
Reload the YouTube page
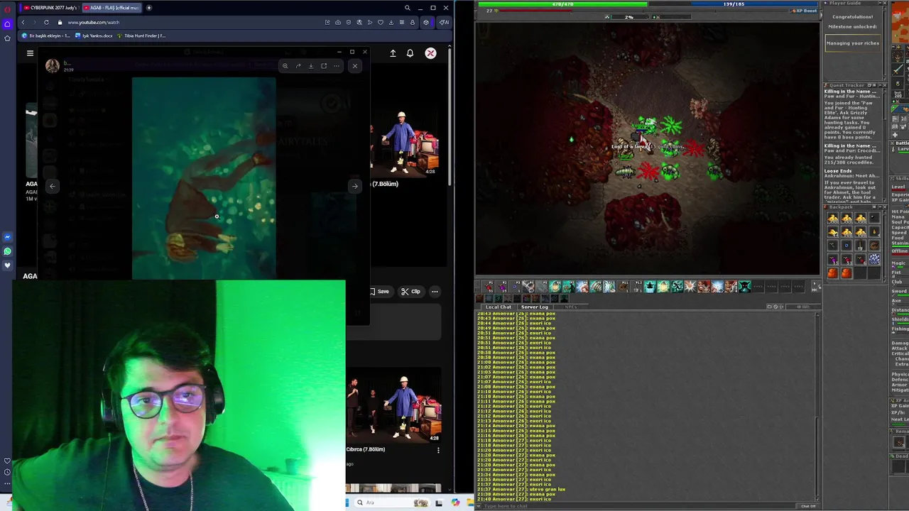point(46,22)
